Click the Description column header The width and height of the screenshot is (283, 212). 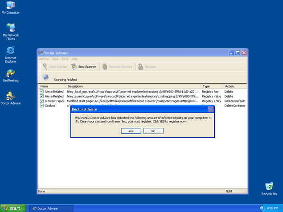(x=133, y=86)
